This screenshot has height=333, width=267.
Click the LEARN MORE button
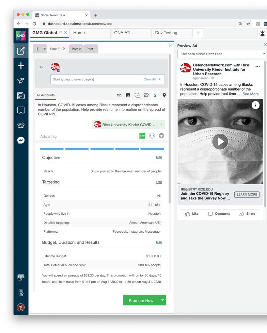click(247, 194)
